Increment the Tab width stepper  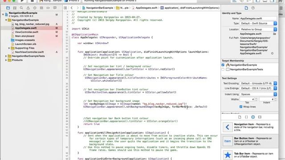click(256, 98)
